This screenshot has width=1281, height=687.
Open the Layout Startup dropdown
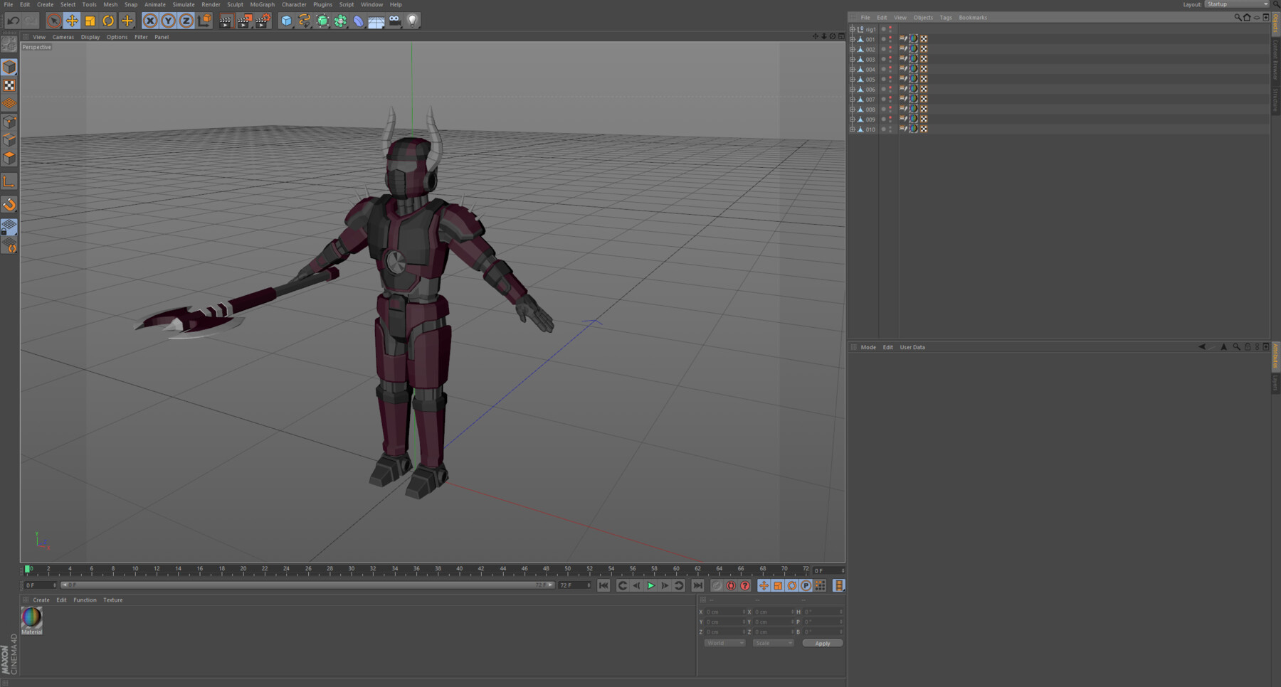(1237, 4)
